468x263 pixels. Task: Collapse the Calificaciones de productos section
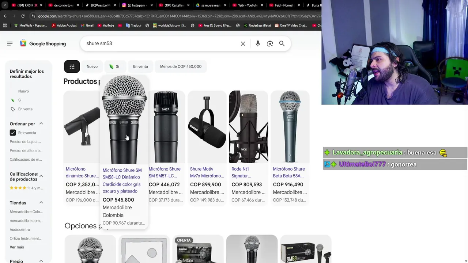tap(41, 176)
